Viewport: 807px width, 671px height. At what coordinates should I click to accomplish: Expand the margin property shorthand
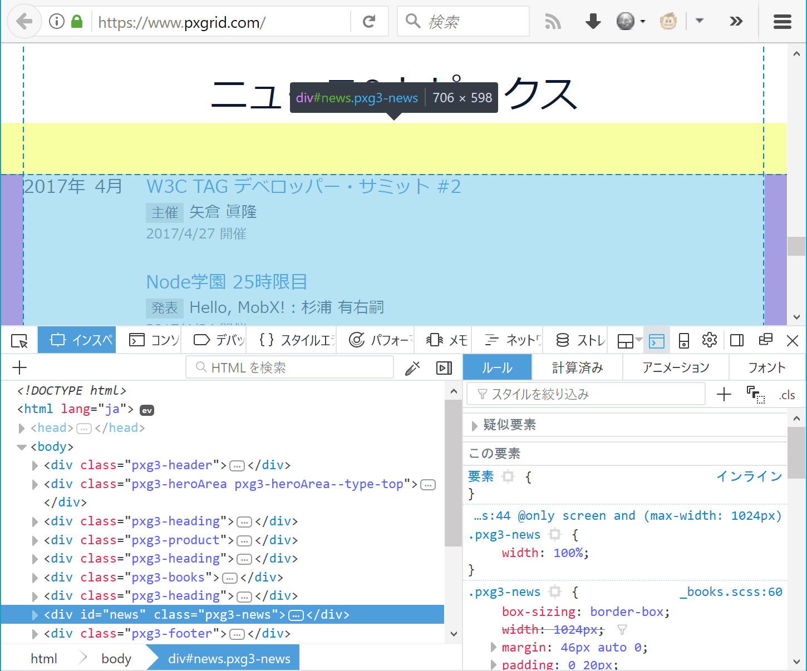pos(493,647)
